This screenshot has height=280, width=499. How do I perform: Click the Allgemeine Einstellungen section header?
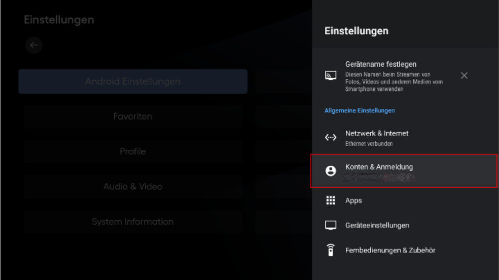[x=359, y=110]
